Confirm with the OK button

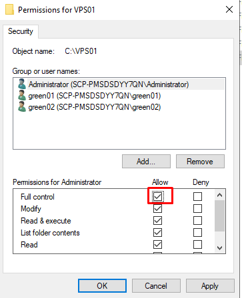click(x=102, y=285)
